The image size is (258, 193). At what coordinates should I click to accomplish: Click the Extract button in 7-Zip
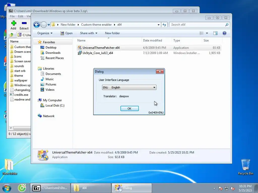24,25
